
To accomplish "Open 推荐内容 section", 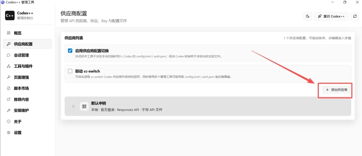I will (27, 99).
